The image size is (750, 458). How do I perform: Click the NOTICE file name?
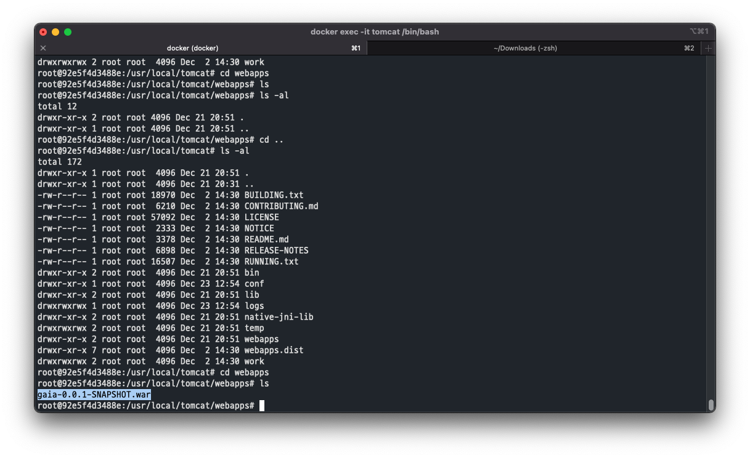click(259, 228)
